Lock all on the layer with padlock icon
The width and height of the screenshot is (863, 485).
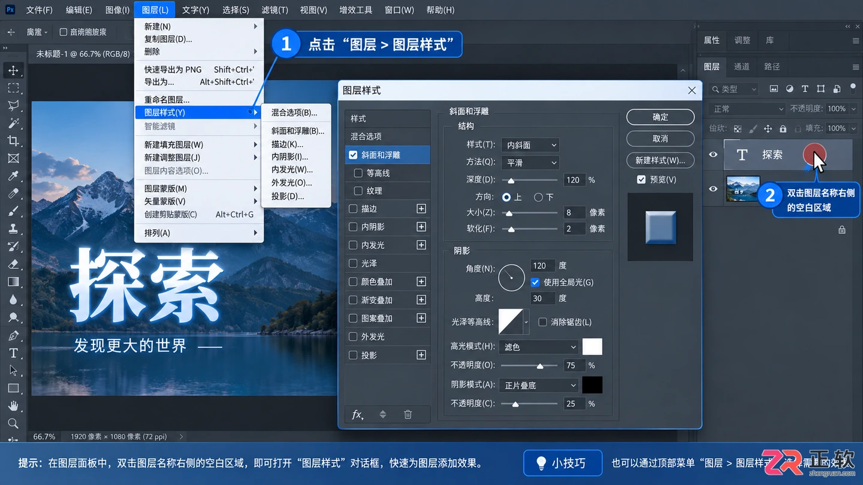783,128
